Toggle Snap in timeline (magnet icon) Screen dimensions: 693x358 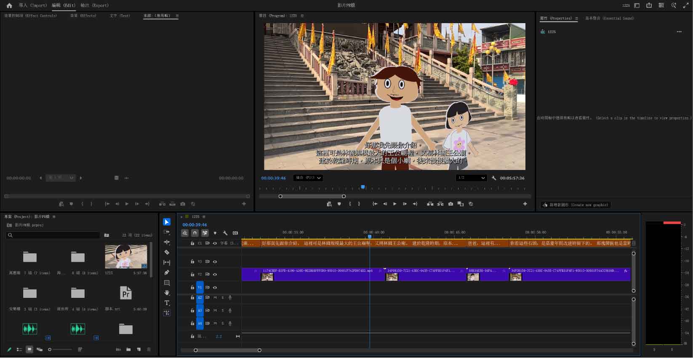pyautogui.click(x=195, y=233)
